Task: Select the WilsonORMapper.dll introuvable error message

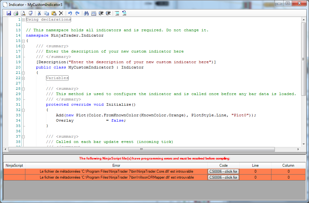Action: (116, 177)
